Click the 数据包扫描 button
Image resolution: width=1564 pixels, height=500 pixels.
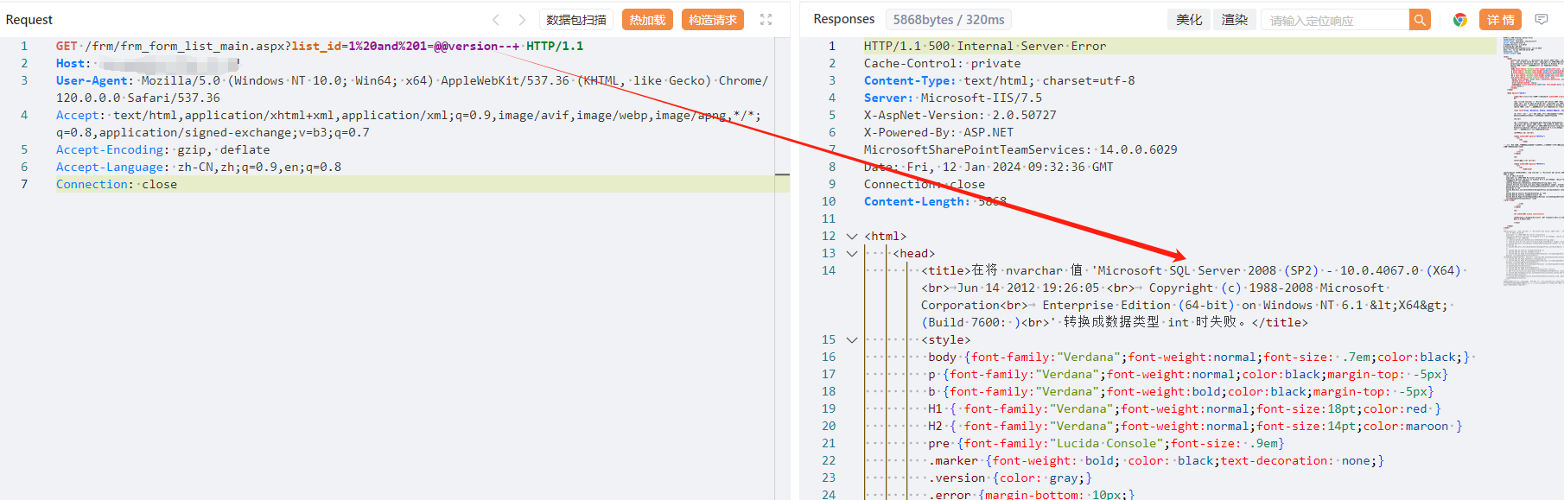point(576,20)
